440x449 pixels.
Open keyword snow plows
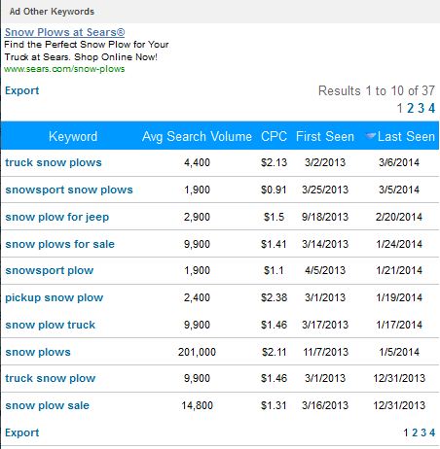[x=38, y=352]
